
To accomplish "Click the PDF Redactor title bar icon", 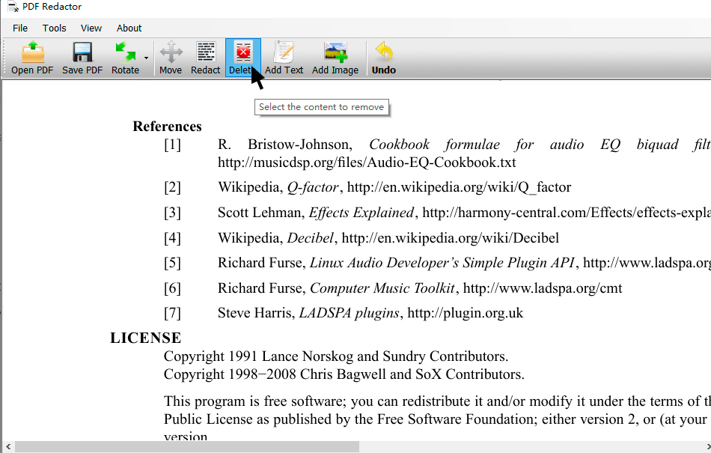I will pyautogui.click(x=13, y=7).
